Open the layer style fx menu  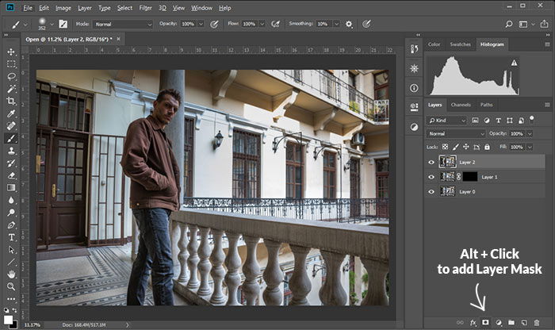click(473, 323)
